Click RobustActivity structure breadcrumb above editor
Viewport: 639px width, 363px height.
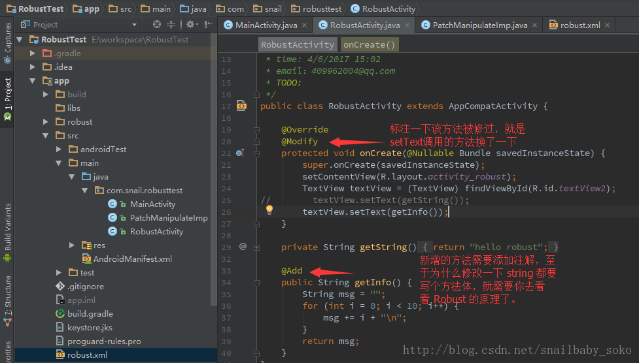pyautogui.click(x=298, y=44)
